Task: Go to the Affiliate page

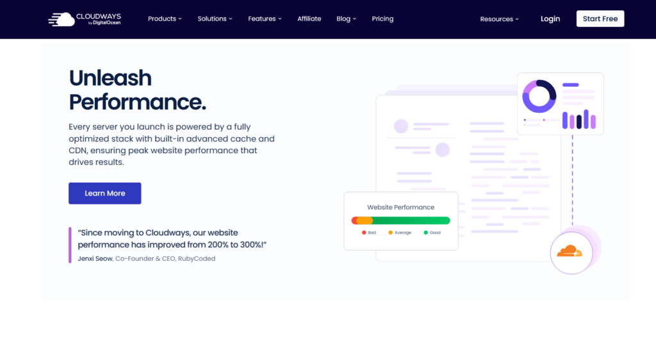Action: tap(309, 19)
